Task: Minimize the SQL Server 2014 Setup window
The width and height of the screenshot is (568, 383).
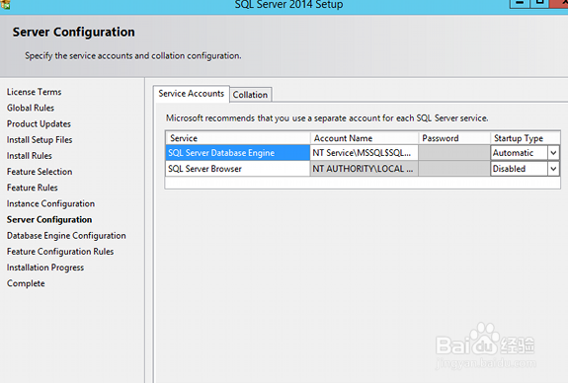Action: point(520,3)
